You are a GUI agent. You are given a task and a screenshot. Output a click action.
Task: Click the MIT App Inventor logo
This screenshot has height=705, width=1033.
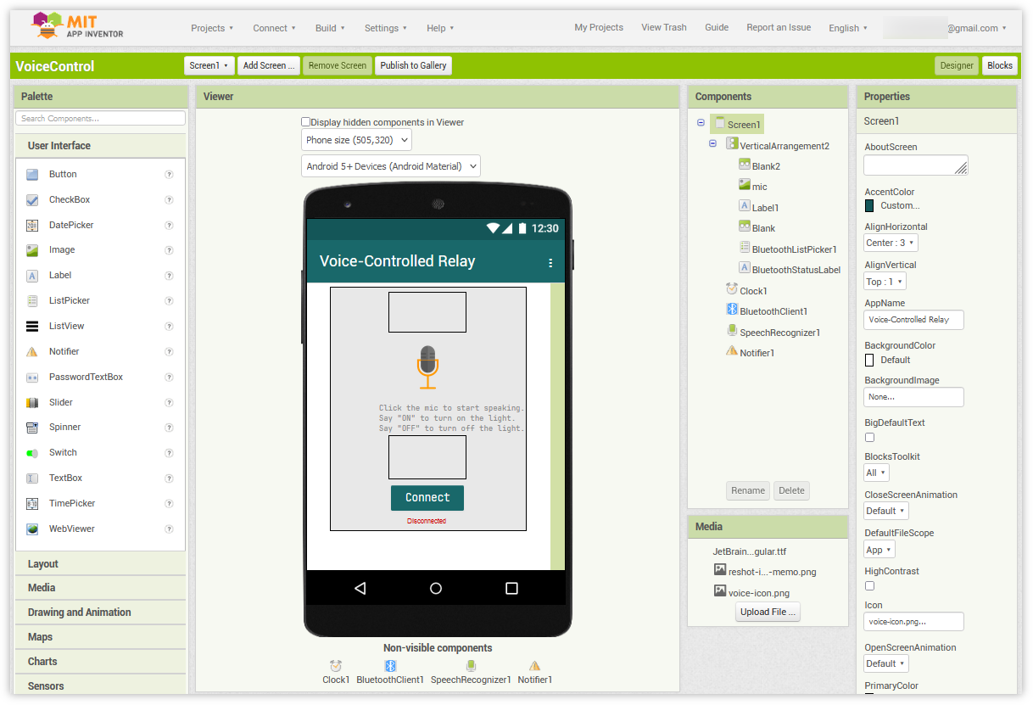point(77,25)
